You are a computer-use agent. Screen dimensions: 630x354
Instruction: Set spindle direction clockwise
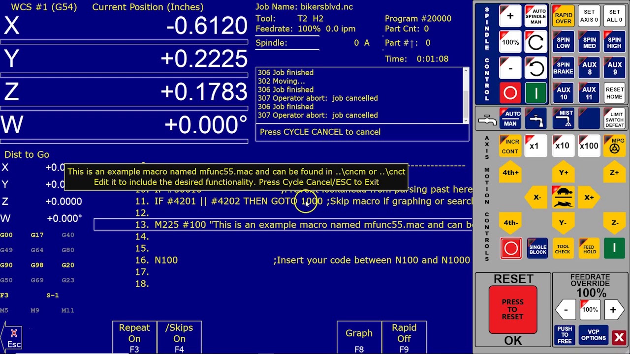click(x=535, y=42)
